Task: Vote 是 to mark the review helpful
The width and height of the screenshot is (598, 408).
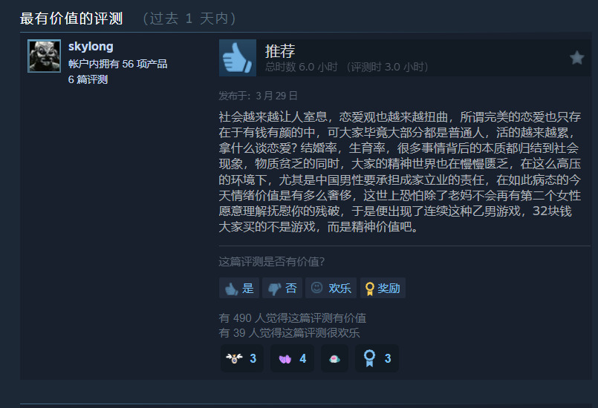Action: (239, 288)
